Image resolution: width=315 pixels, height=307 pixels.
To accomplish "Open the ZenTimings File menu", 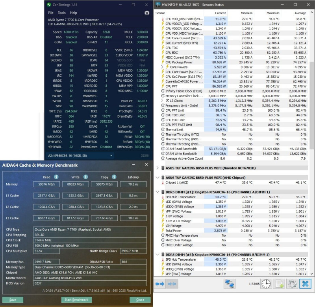I will (51, 13).
